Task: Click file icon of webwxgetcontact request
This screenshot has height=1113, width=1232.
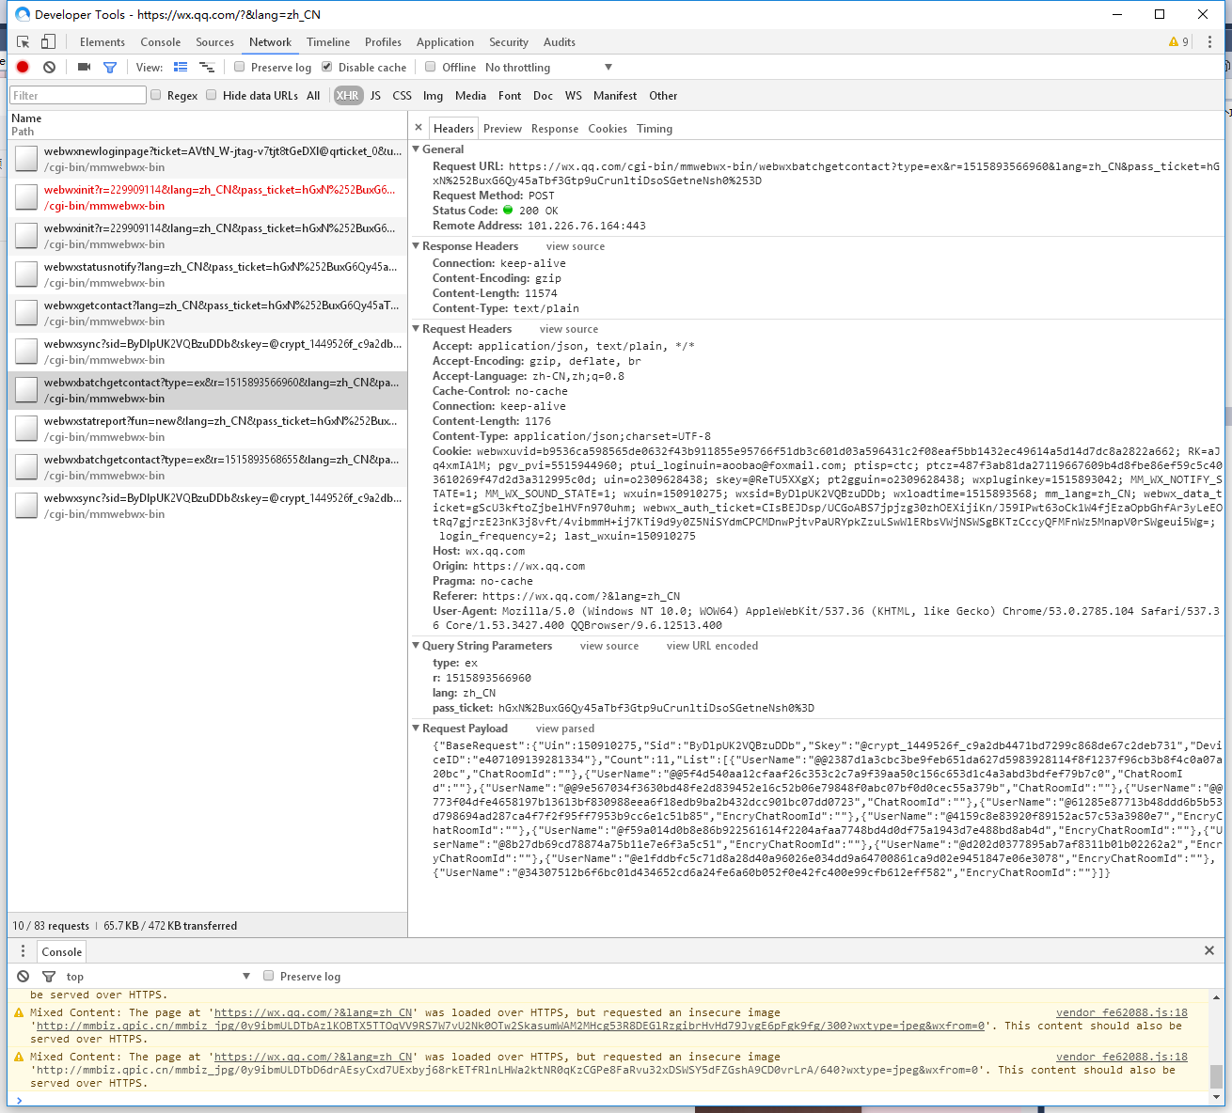Action: (x=26, y=313)
